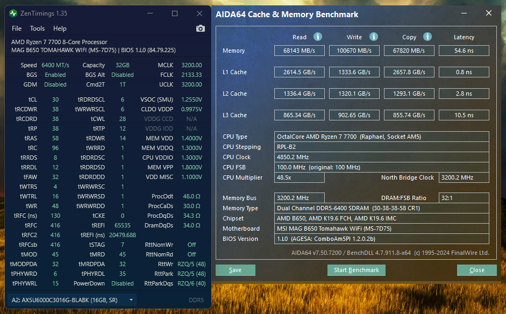The height and width of the screenshot is (314, 506).
Task: Select L1 Cache Latency value 0.8 ns
Action: [x=464, y=72]
